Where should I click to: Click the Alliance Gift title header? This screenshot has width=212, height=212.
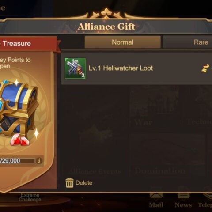click(106, 26)
